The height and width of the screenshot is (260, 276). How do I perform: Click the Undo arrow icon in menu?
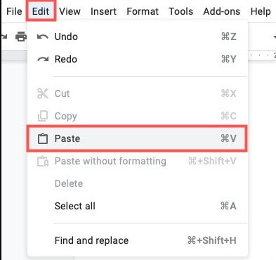point(43,37)
